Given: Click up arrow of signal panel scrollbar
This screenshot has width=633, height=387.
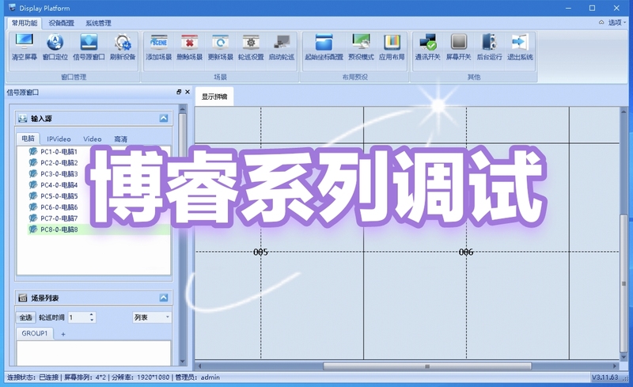Looking at the screenshot, I should [x=182, y=109].
